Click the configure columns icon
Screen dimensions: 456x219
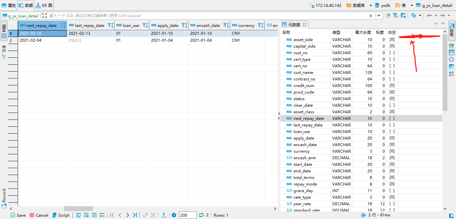coord(403,15)
